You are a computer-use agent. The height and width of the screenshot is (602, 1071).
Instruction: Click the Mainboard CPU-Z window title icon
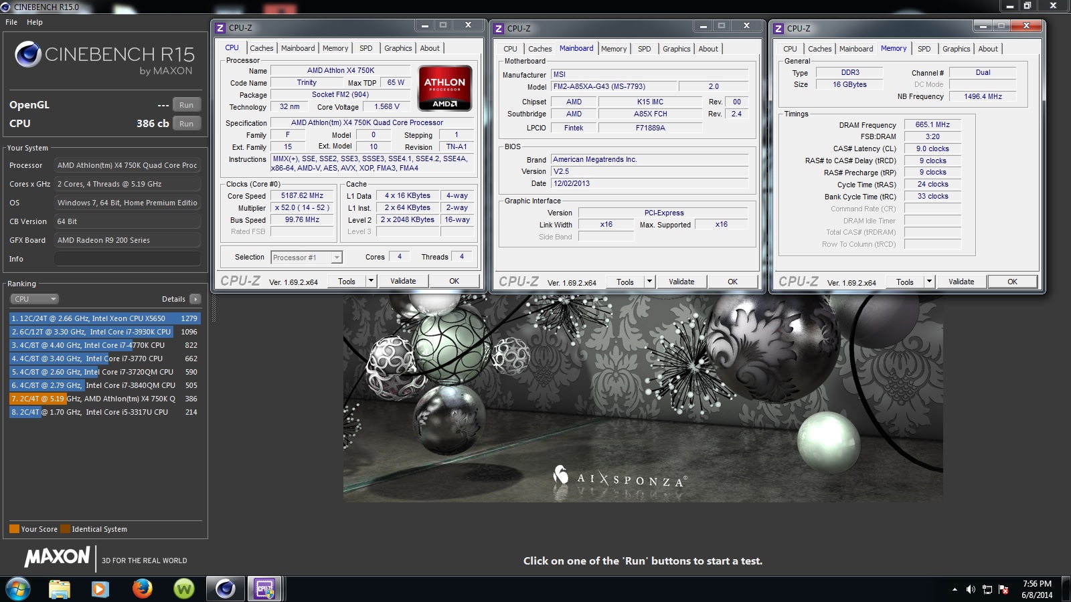tap(499, 29)
